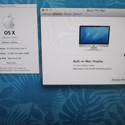The height and width of the screenshot is (125, 125).
Task: Click the iMac display image
Action: pyautogui.click(x=95, y=38)
